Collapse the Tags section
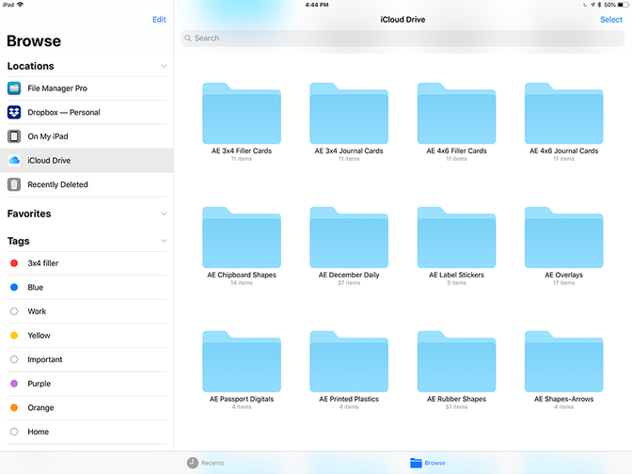Viewport: 632px width, 474px height. (x=164, y=241)
